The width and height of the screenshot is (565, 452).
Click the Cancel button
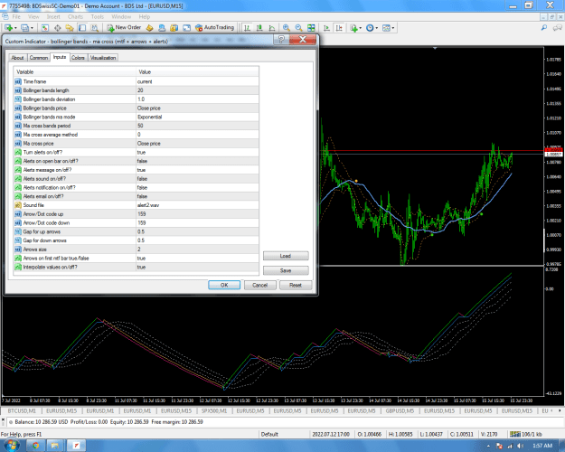[259, 285]
